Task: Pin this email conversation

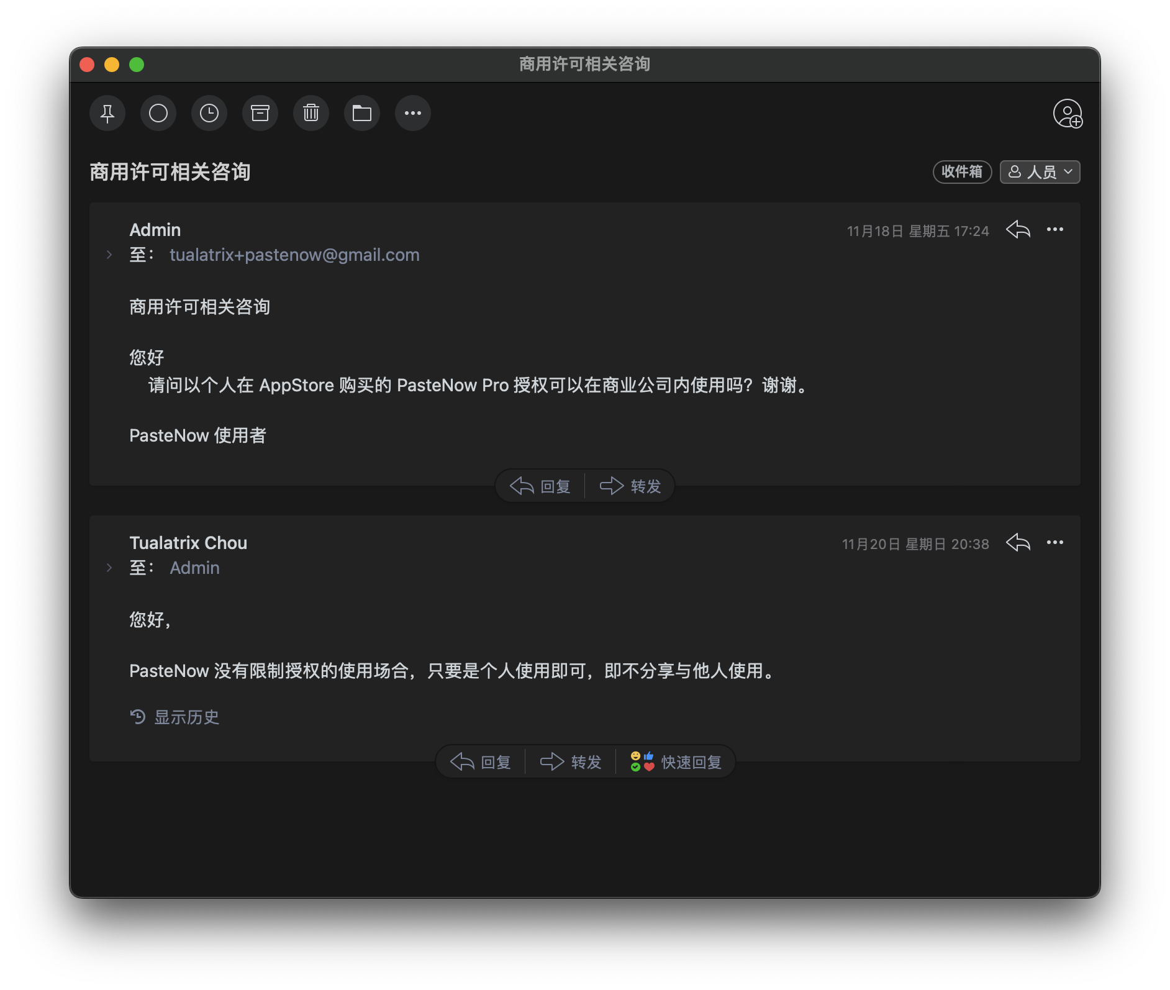Action: tap(107, 114)
